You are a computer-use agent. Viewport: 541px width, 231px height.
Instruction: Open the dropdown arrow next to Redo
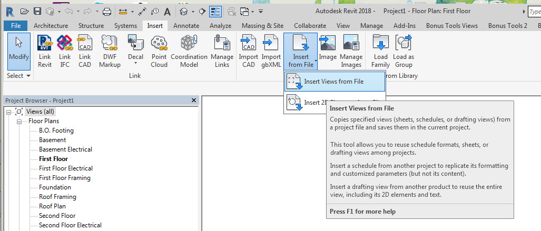pos(96,12)
